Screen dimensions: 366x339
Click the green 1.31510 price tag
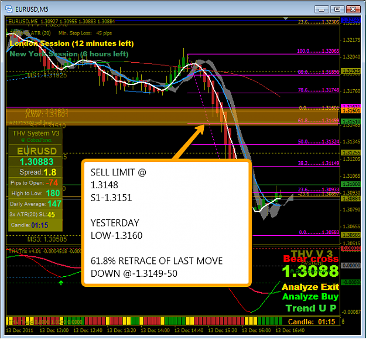coord(351,121)
